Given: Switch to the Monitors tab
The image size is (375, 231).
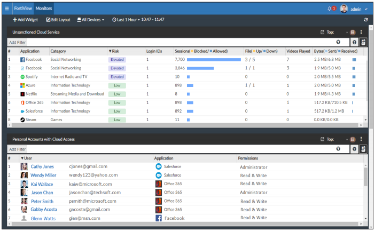Looking at the screenshot, I should pos(44,9).
